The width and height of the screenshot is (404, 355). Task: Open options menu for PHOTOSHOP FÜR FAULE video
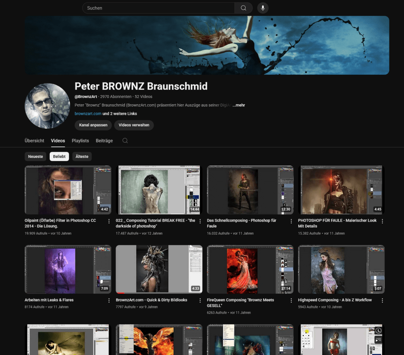click(x=382, y=221)
